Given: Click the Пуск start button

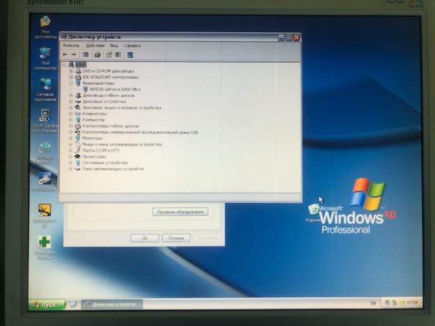Looking at the screenshot, I should 46,304.
